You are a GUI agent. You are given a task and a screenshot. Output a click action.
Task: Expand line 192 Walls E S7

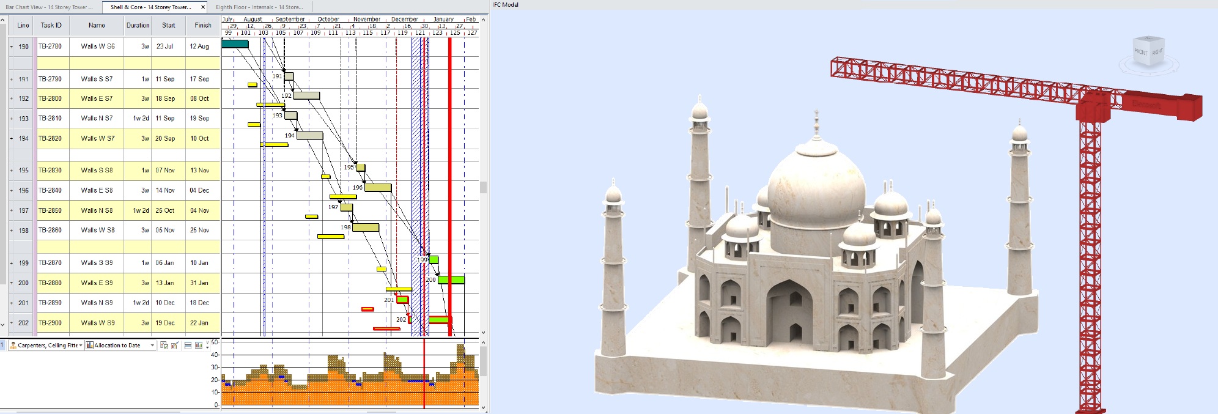pyautogui.click(x=12, y=98)
